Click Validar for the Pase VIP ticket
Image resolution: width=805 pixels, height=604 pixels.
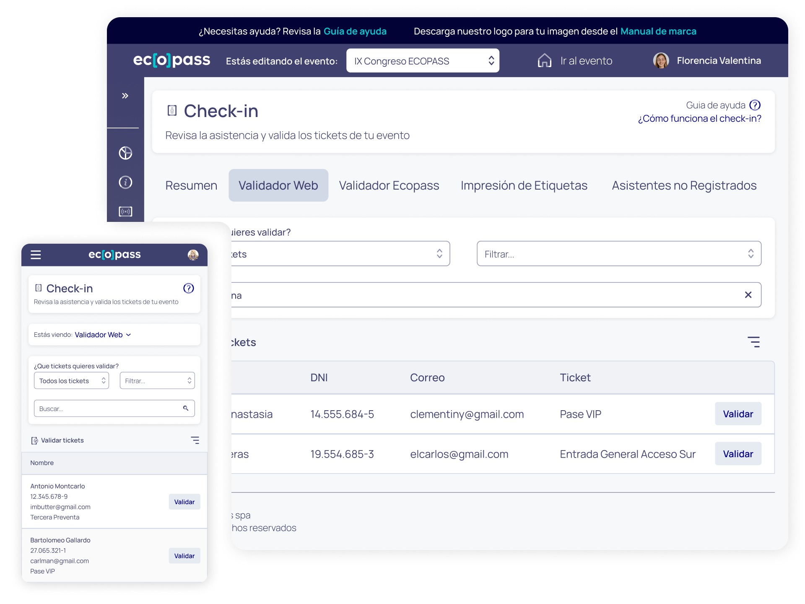click(x=738, y=414)
